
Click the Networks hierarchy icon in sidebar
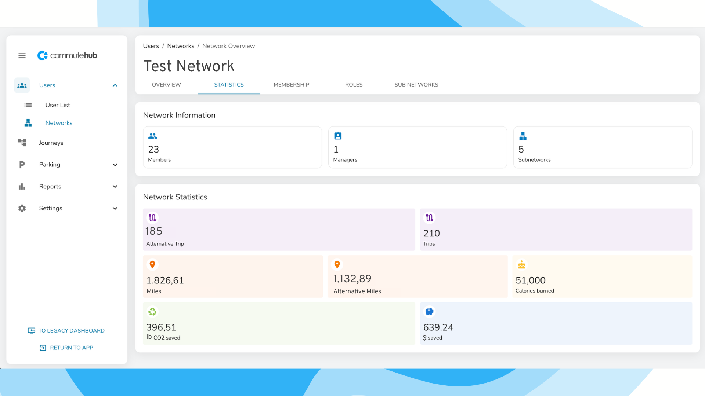pos(28,123)
